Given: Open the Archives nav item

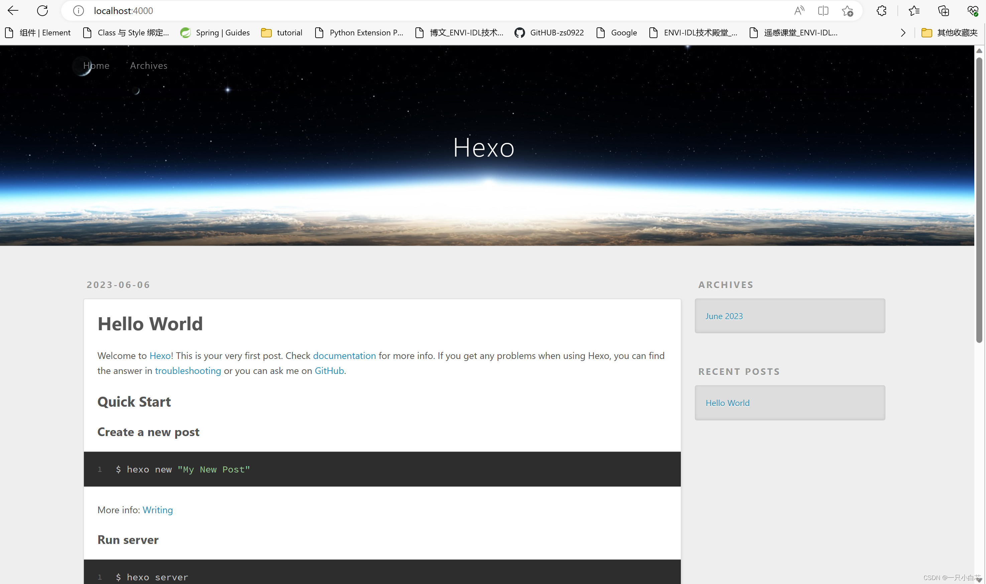Looking at the screenshot, I should pos(148,66).
